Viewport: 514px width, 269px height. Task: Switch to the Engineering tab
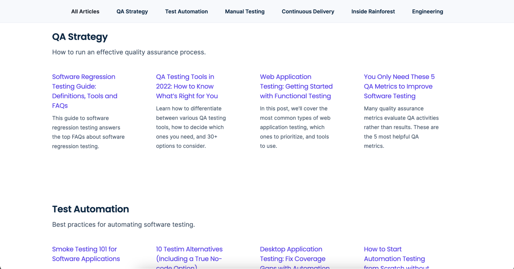coord(427,12)
